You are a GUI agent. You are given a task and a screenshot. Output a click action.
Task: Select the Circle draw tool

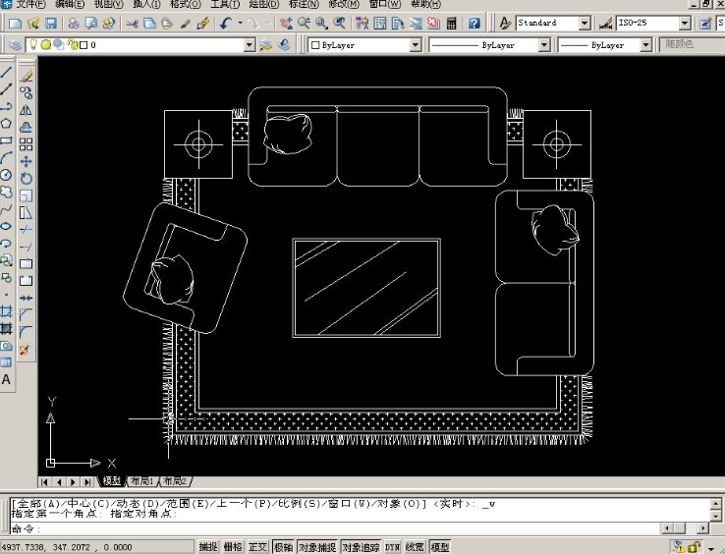tap(6, 175)
